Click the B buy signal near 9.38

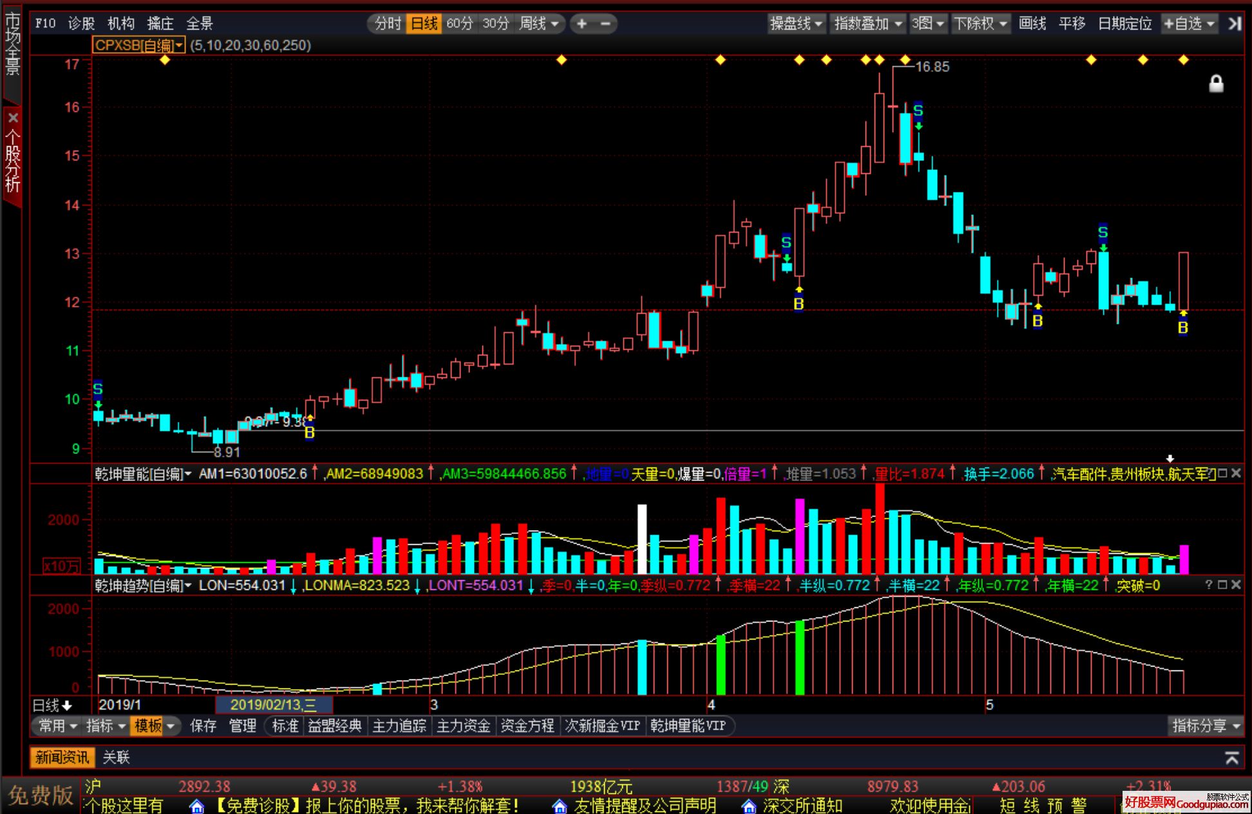tap(310, 433)
